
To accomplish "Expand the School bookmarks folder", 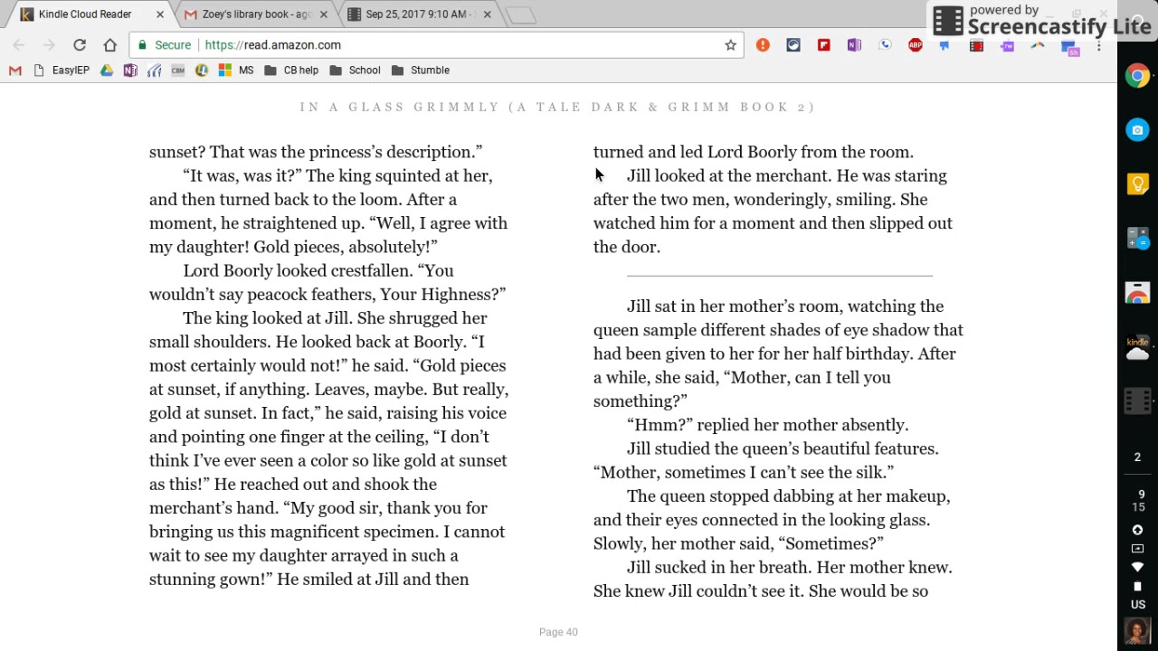I will tap(356, 70).
